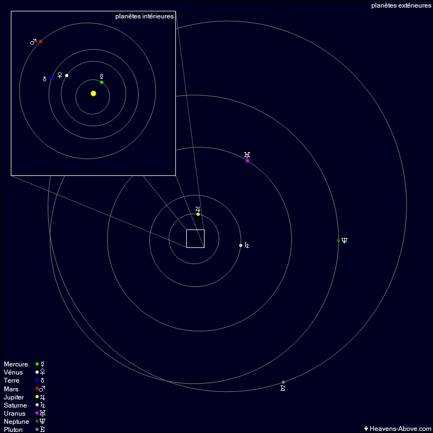The width and height of the screenshot is (433, 433).
Task: Click the Mars symbol next to red dot in inset
Action: (33, 42)
